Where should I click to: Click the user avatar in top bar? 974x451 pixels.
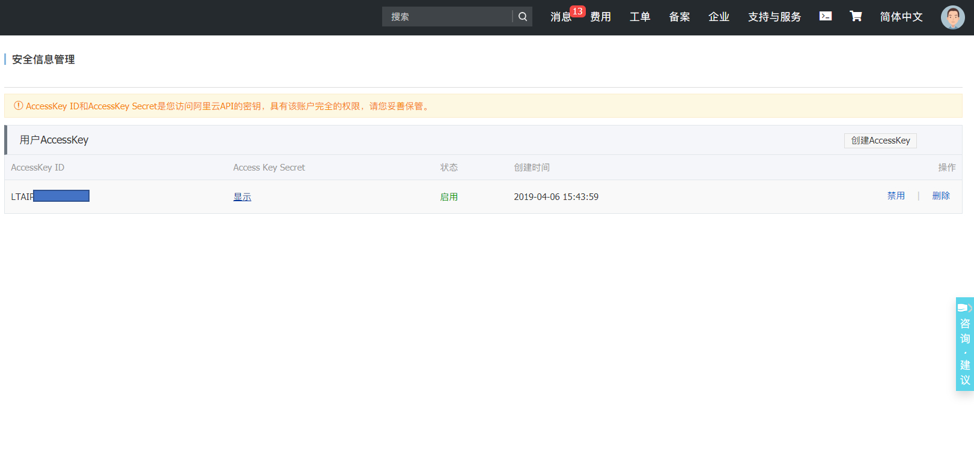[x=952, y=17]
